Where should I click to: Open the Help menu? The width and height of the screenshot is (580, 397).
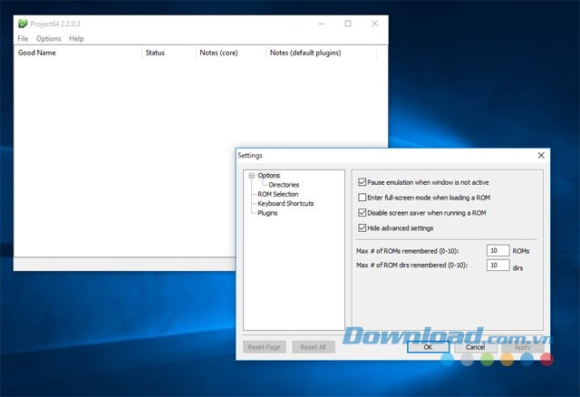click(x=76, y=39)
